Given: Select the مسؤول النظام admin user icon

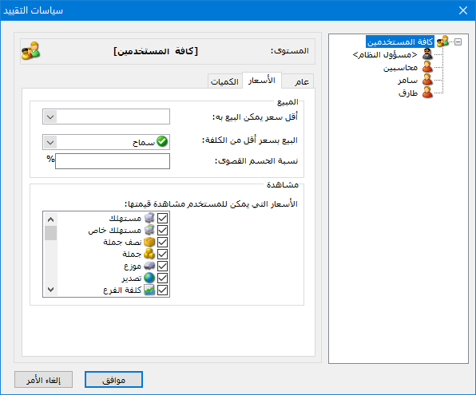Looking at the screenshot, I should coord(427,54).
